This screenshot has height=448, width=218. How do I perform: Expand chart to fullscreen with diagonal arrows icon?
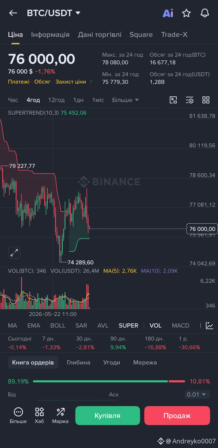(14, 253)
